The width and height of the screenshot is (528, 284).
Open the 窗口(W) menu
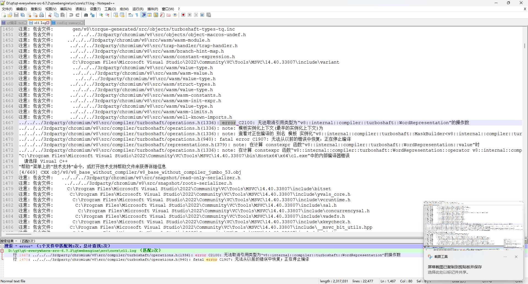click(168, 9)
